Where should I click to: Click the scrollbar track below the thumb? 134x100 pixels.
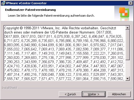[128, 68]
